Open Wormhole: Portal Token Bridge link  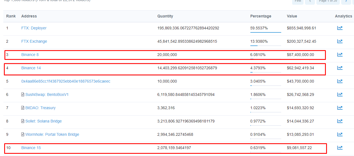(52, 134)
